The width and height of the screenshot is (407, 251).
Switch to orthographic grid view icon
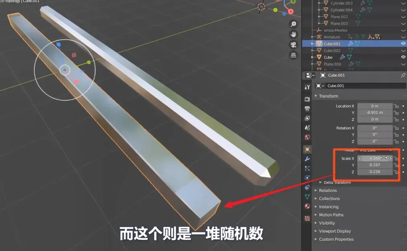294,55
